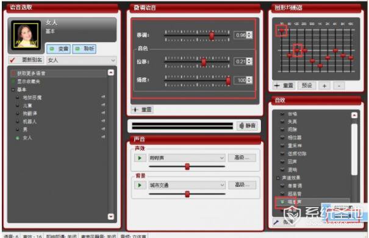The width and height of the screenshot is (369, 238).
Task: Select the 地狱恶魔 voice radio dot
Action: click(x=17, y=97)
